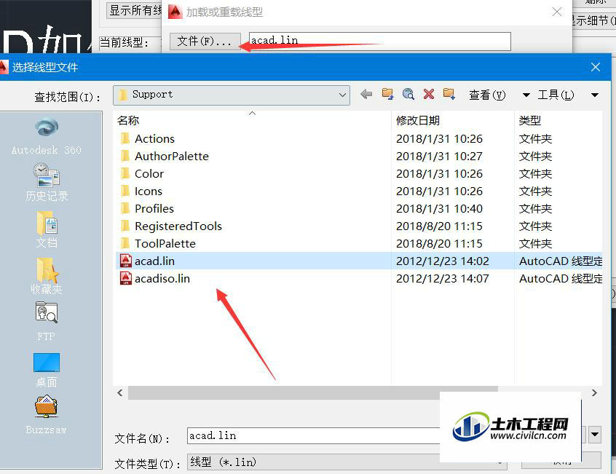616x474 pixels.
Task: Select the acad.lin file icon
Action: [x=126, y=261]
